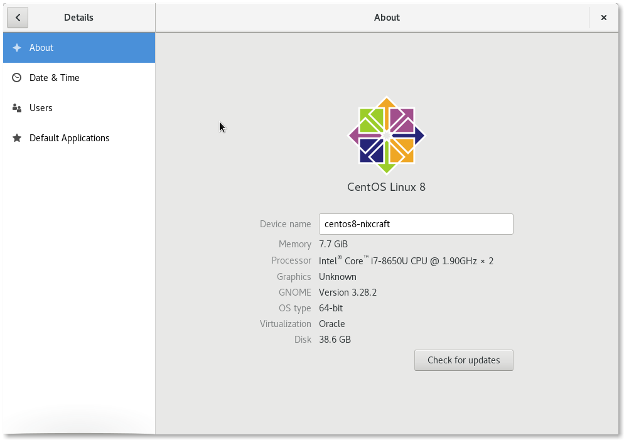Click the GNOME label
The width and height of the screenshot is (624, 440).
[x=295, y=292]
